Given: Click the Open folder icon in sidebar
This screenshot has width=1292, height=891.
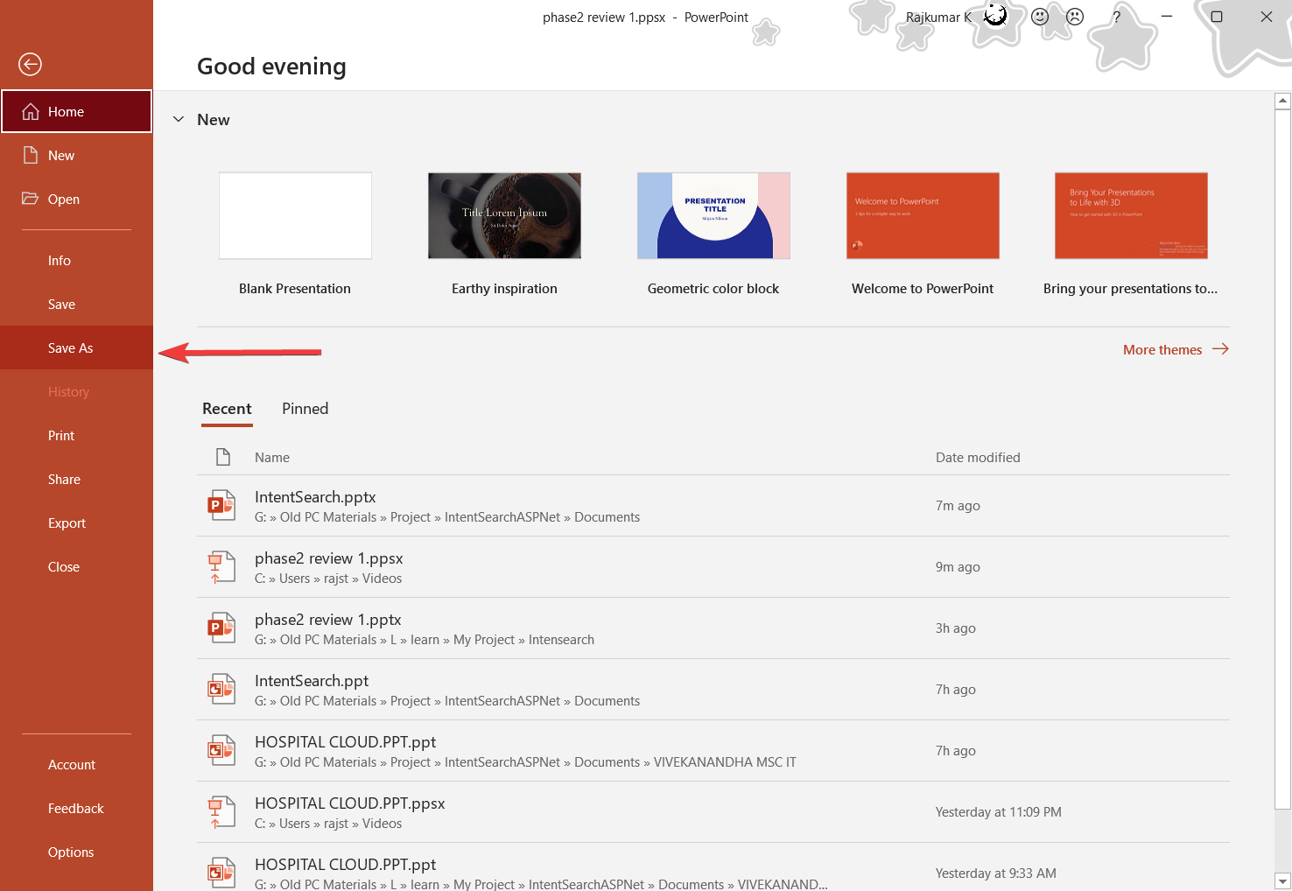Looking at the screenshot, I should 31,199.
